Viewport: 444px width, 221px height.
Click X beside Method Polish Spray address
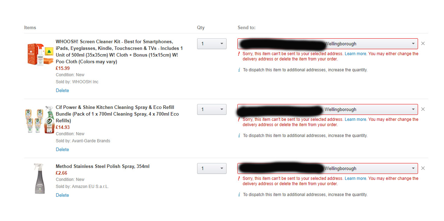coord(423,168)
